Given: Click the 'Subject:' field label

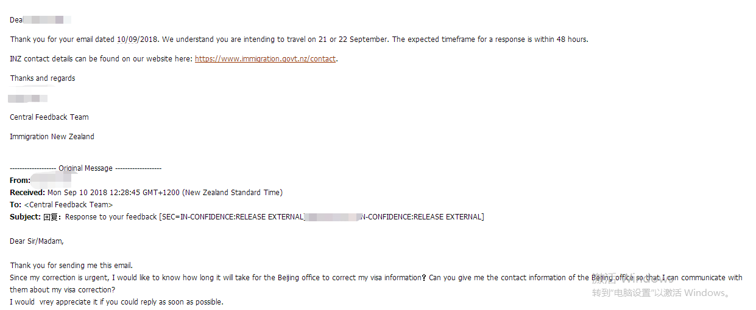Looking at the screenshot, I should coord(25,217).
